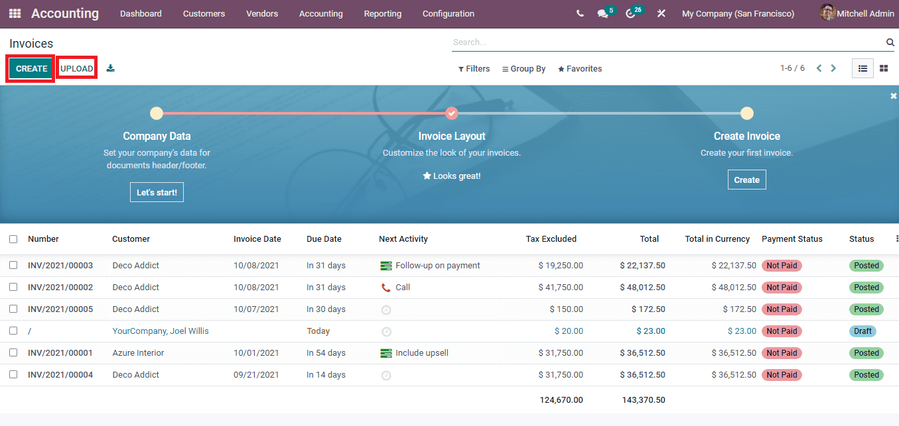Click the CREATE button
899x426 pixels.
30,68
